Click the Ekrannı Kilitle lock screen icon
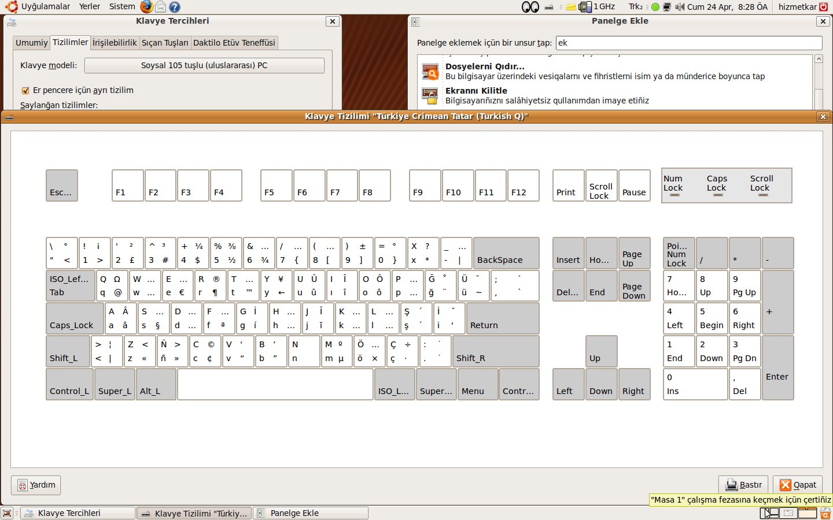Screen dimensions: 833x520 tap(430, 95)
